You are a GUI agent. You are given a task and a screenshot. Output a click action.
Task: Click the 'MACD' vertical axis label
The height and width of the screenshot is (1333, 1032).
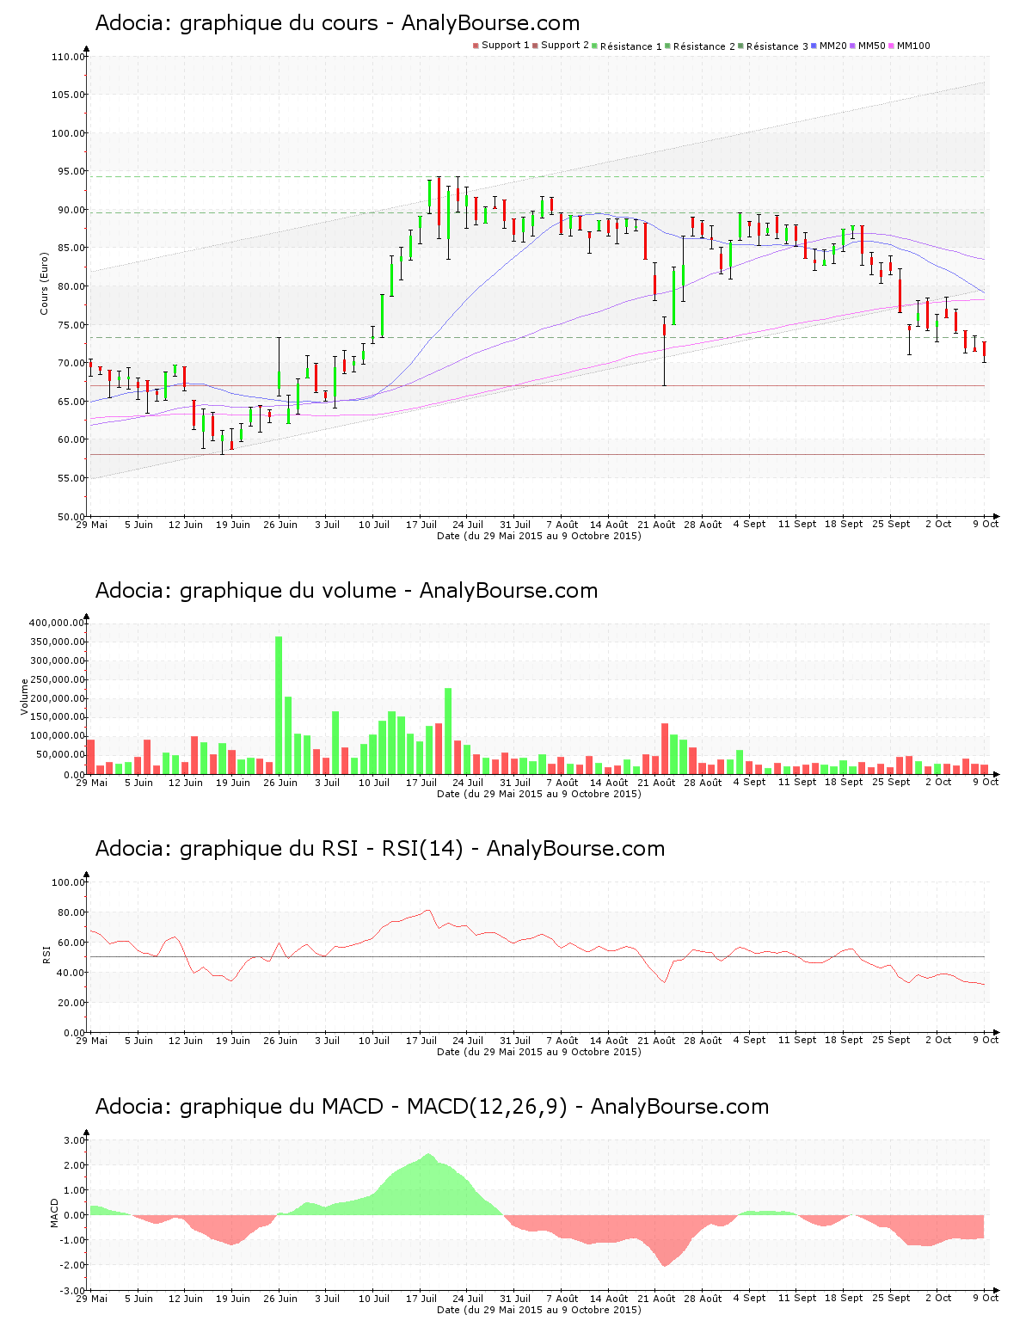coord(54,1213)
